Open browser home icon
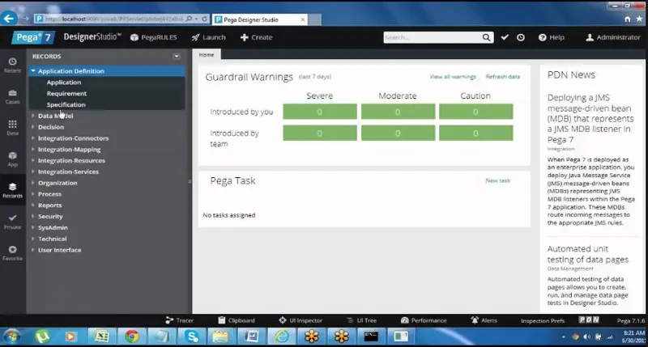This screenshot has width=648, height=347. tap(627, 19)
